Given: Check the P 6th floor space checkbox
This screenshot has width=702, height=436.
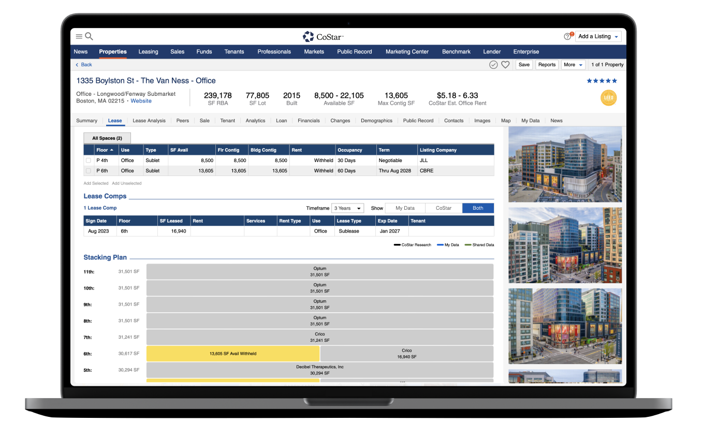Looking at the screenshot, I should coord(88,171).
